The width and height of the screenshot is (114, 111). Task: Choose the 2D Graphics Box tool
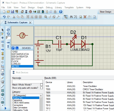click(x=3, y=90)
